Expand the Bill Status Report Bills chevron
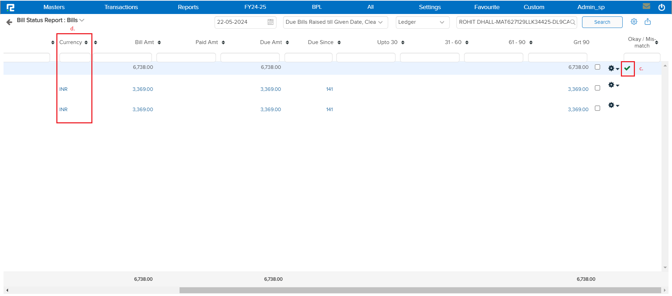The width and height of the screenshot is (672, 296). tap(82, 20)
